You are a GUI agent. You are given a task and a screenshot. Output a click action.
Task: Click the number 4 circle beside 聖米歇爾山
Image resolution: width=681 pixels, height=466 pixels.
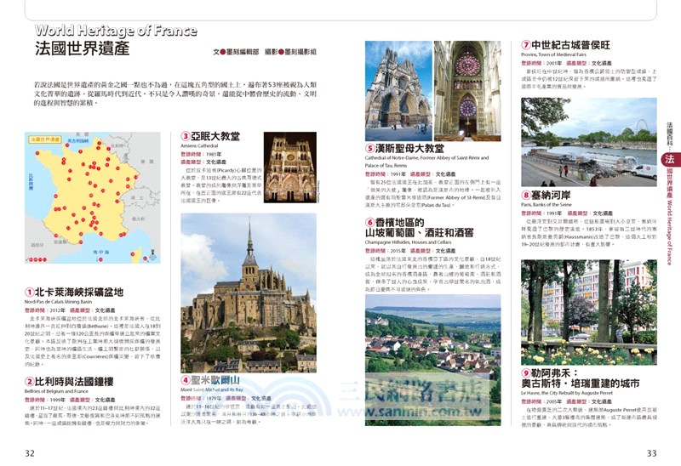(186, 379)
